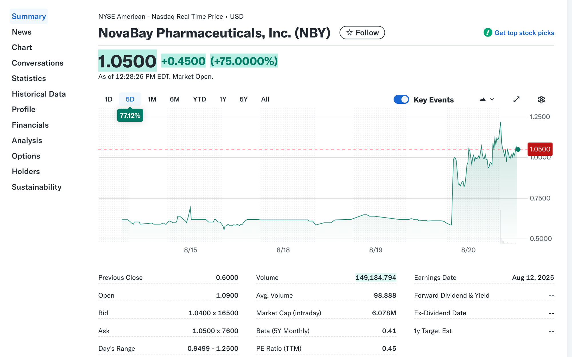
Task: Open chart type dropdown chevron
Action: coord(492,99)
